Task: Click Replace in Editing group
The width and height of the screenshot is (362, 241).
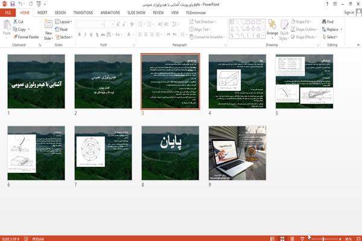Action: pyautogui.click(x=332, y=30)
